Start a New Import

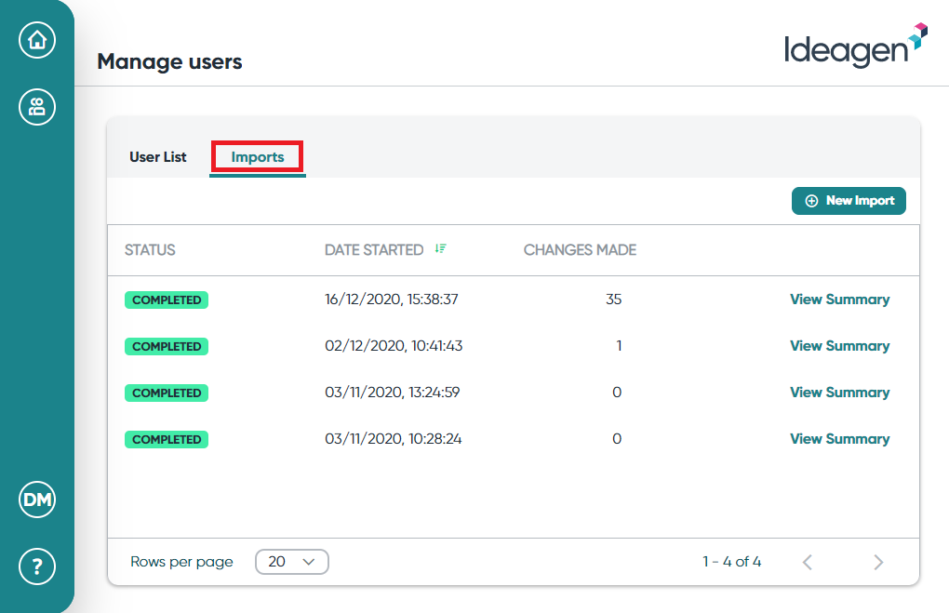pyautogui.click(x=849, y=201)
